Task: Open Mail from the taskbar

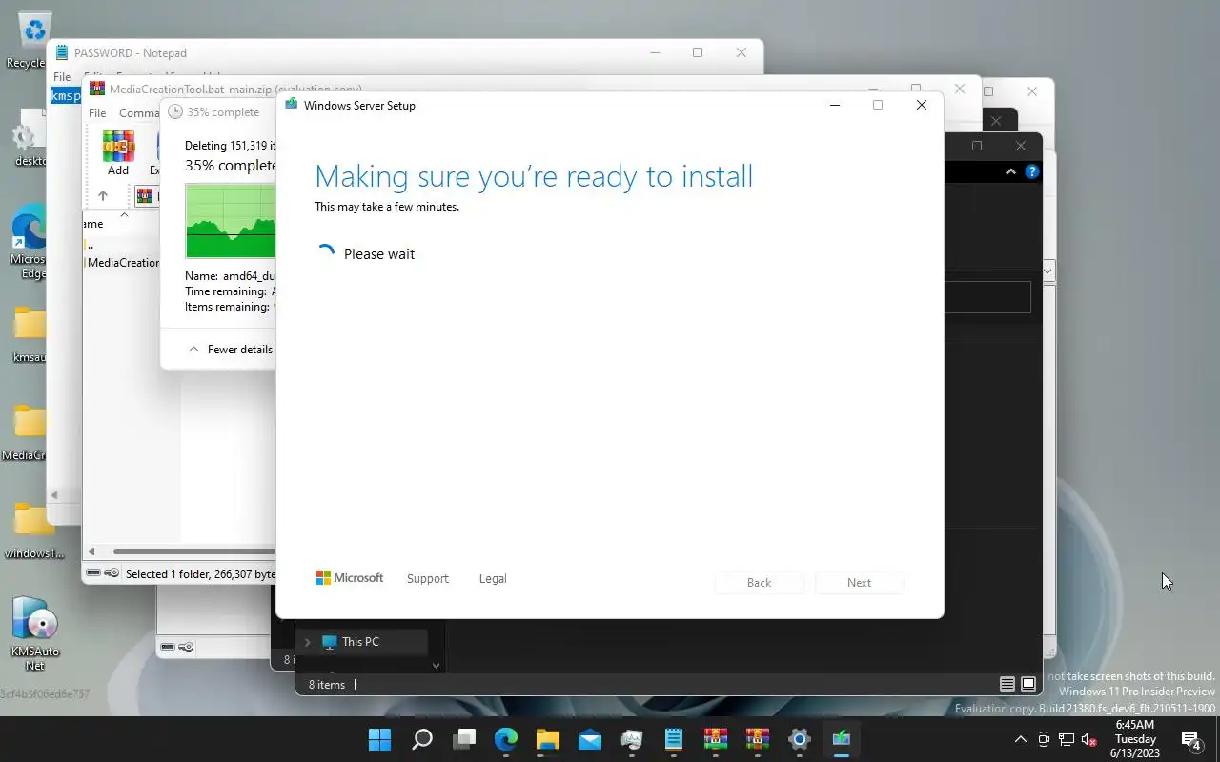Action: (x=589, y=739)
